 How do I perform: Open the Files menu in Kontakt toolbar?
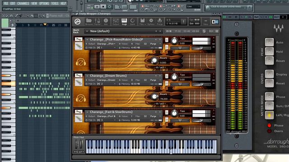point(142,22)
